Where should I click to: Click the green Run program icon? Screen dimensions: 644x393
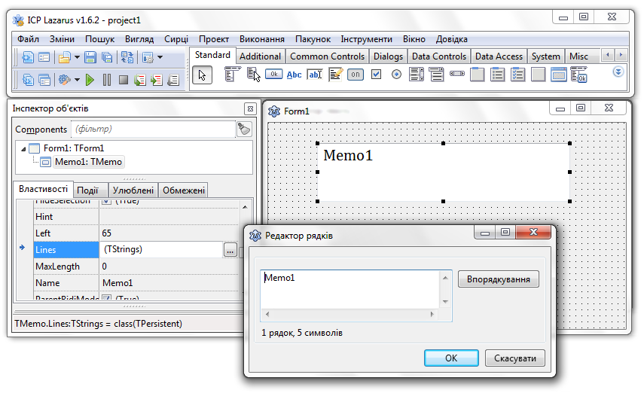[x=90, y=79]
